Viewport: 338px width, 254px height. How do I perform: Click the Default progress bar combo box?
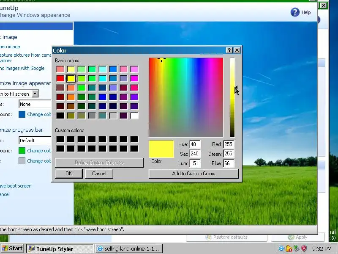(x=35, y=141)
